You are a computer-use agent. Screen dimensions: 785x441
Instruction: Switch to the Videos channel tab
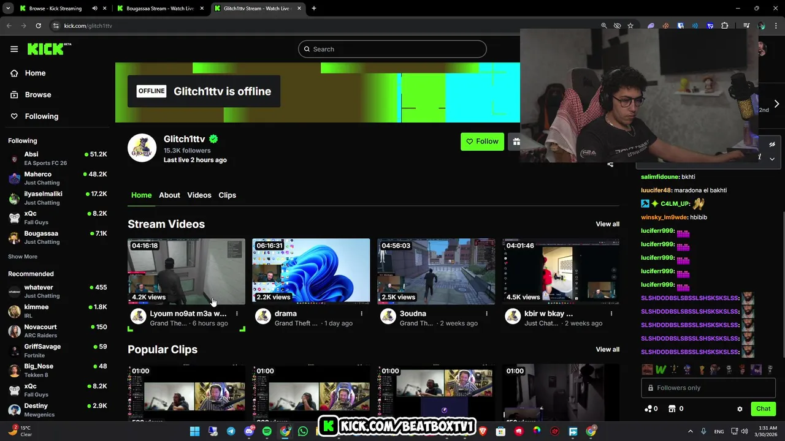pos(199,195)
